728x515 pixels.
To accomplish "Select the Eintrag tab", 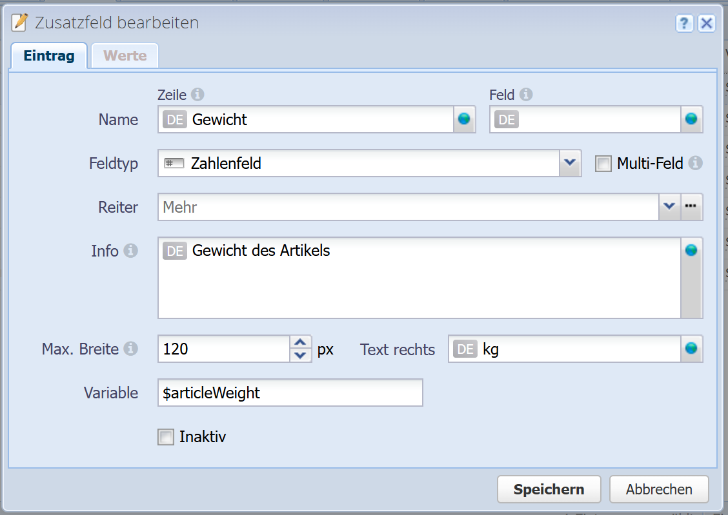I will (49, 55).
